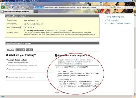Click the yellow Tracking Not Installed warning icon
This screenshot has height=98, width=136.
[25, 30]
